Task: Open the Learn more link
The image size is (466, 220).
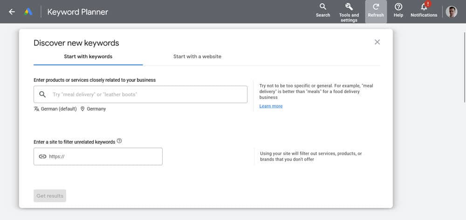Action: tap(271, 106)
